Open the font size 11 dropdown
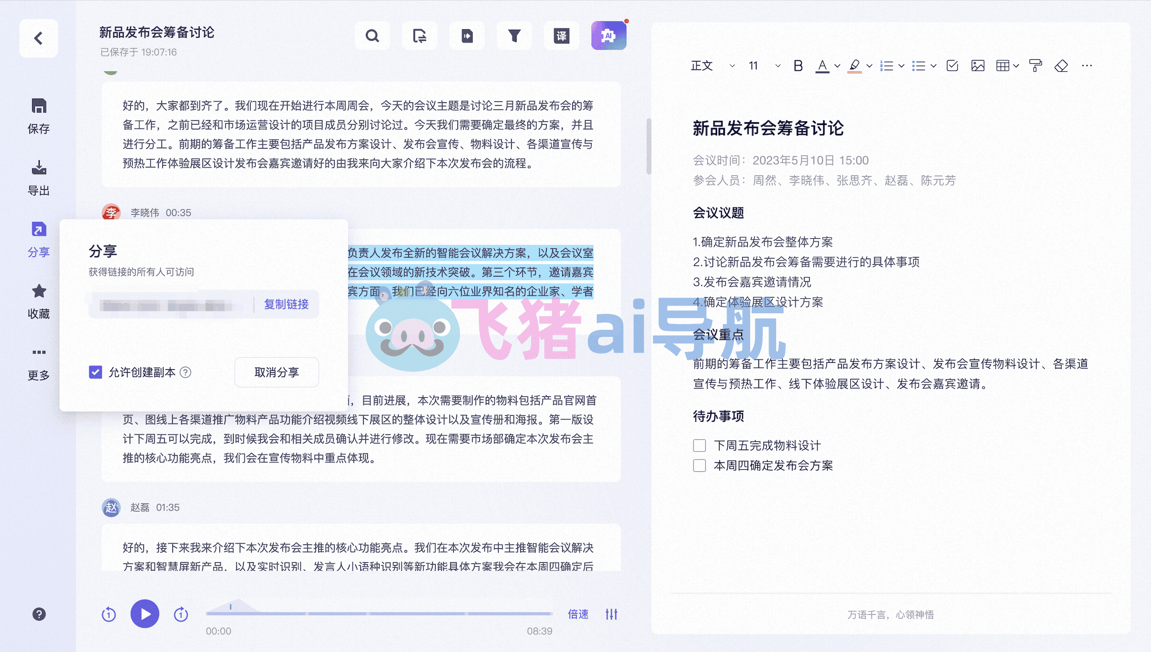 764,66
